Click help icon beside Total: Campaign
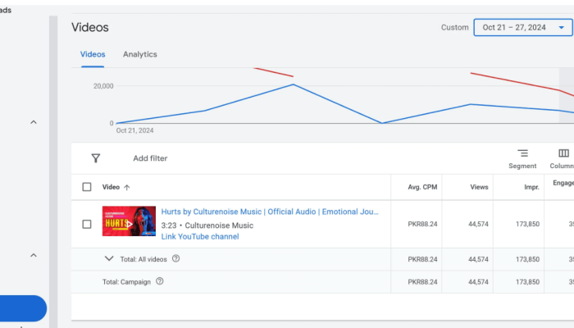574x328 pixels. [x=160, y=281]
